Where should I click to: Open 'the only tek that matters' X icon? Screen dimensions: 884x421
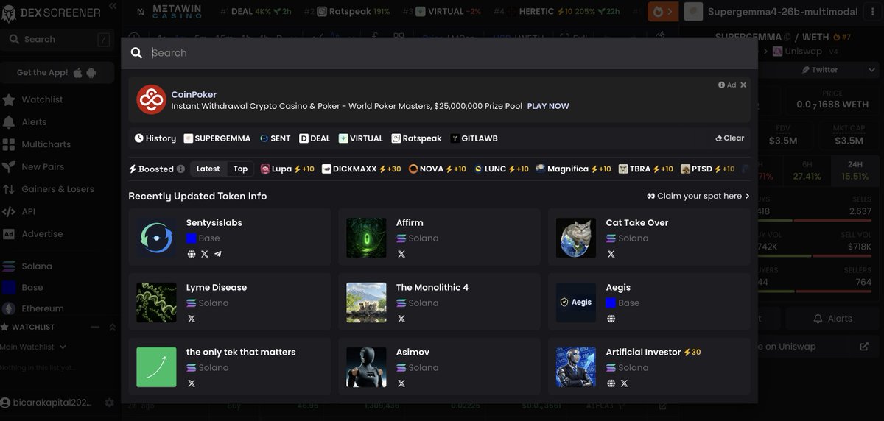click(192, 383)
